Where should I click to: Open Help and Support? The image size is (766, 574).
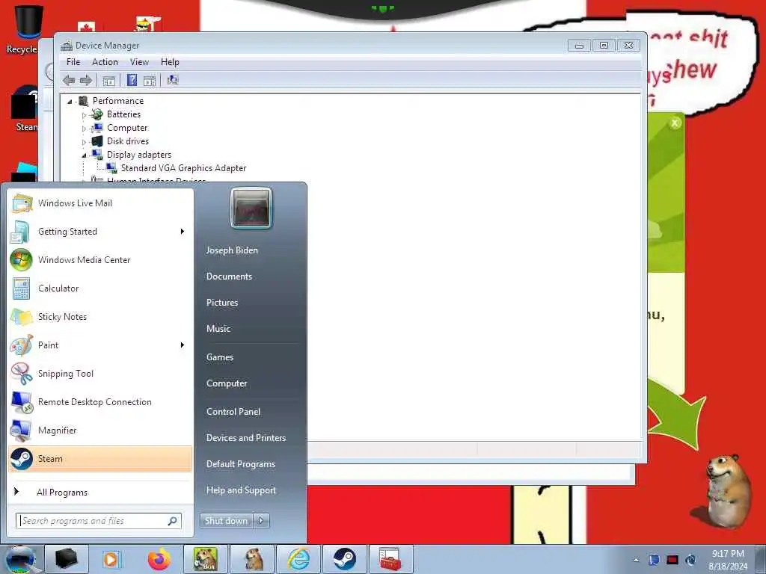(x=242, y=490)
